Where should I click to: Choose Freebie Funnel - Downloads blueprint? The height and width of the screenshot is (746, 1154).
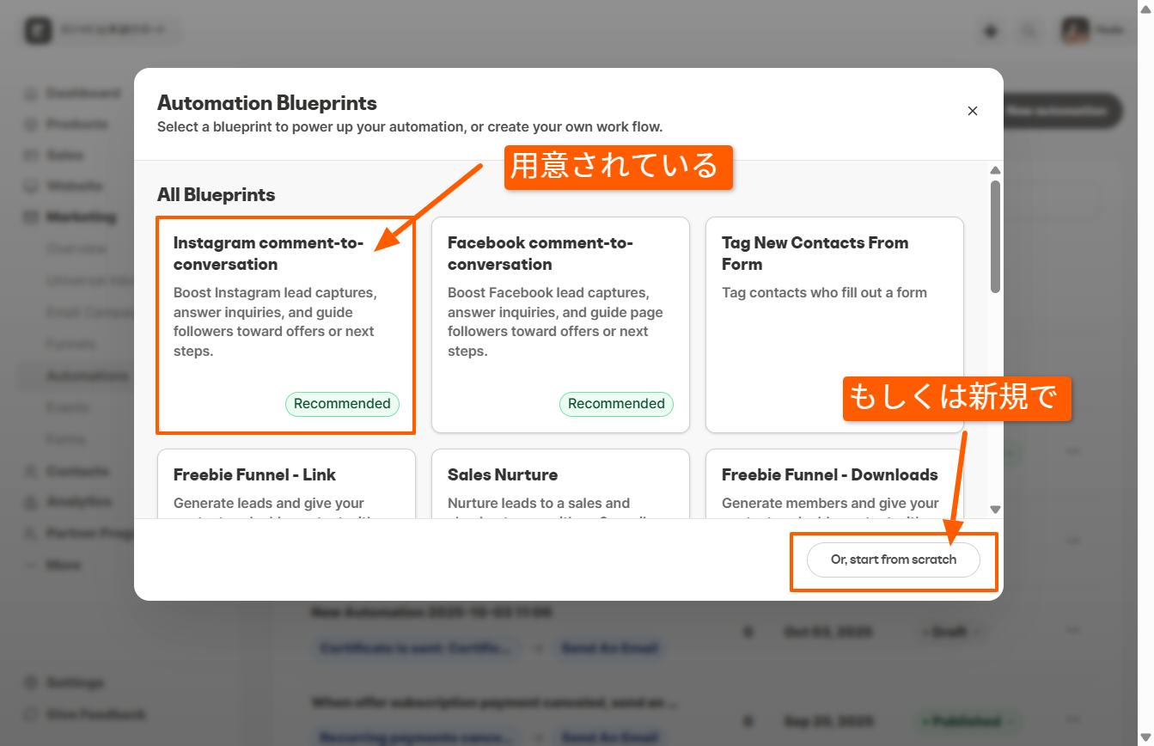click(833, 484)
